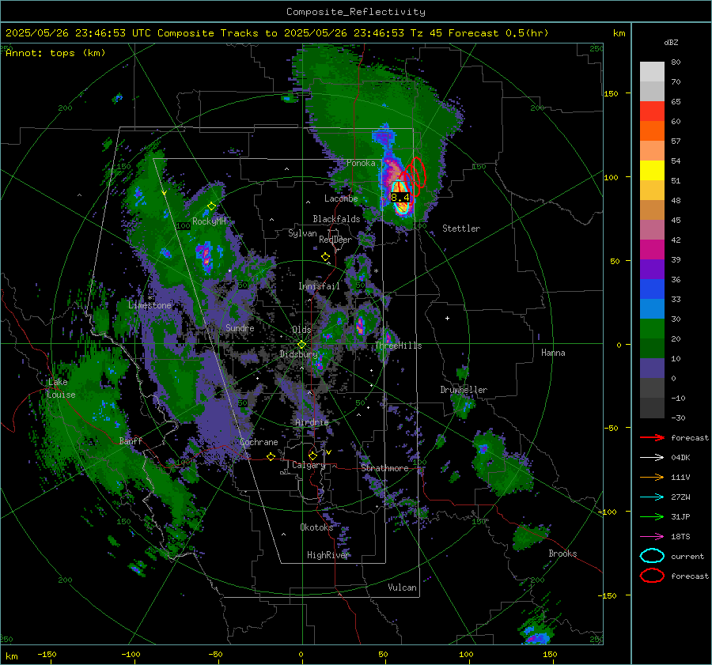Click the yellow diamond marker at Olds
This screenshot has height=665, width=712.
301,345
